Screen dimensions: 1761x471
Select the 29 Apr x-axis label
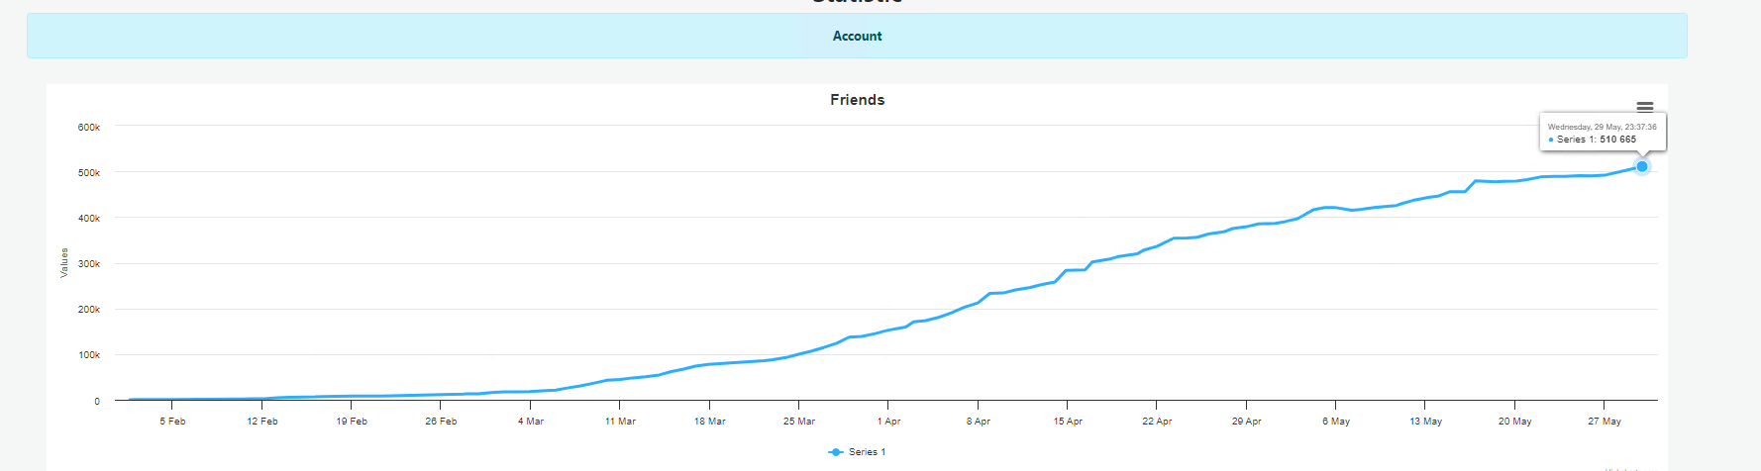point(1246,422)
